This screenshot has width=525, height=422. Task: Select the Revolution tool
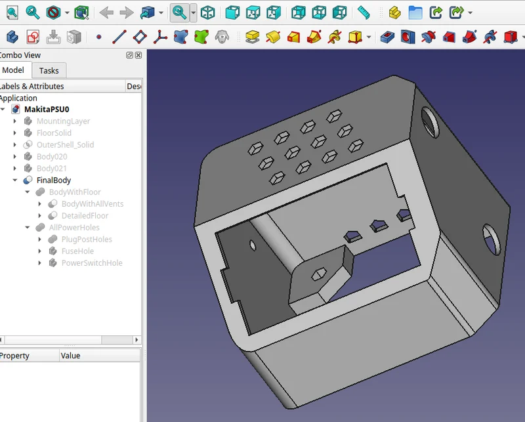click(x=273, y=37)
